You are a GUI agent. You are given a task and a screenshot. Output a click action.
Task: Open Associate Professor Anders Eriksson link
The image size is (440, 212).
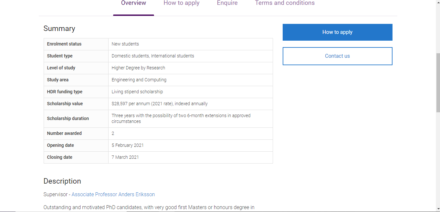pos(113,195)
